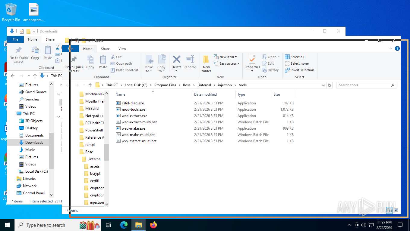410x231 pixels.
Task: Jump to _internal breadcrumb in address bar
Action: pyautogui.click(x=204, y=85)
